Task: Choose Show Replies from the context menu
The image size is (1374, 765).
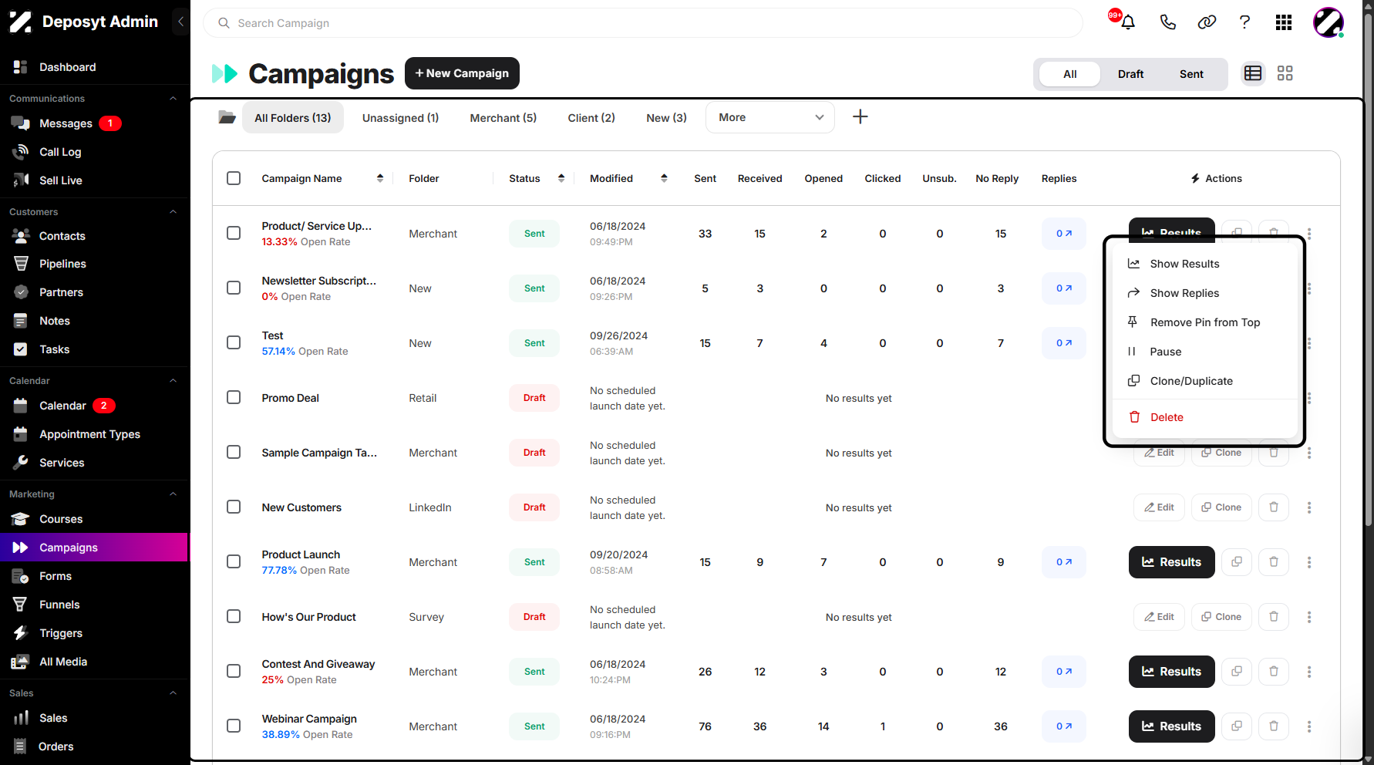Action: tap(1204, 293)
